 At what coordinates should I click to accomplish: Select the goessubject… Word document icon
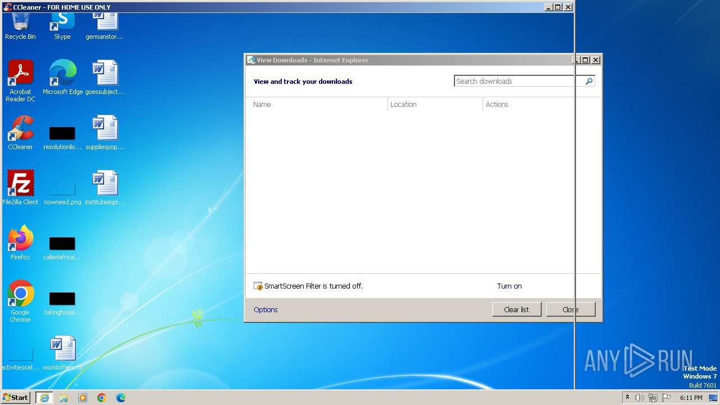coord(105,77)
